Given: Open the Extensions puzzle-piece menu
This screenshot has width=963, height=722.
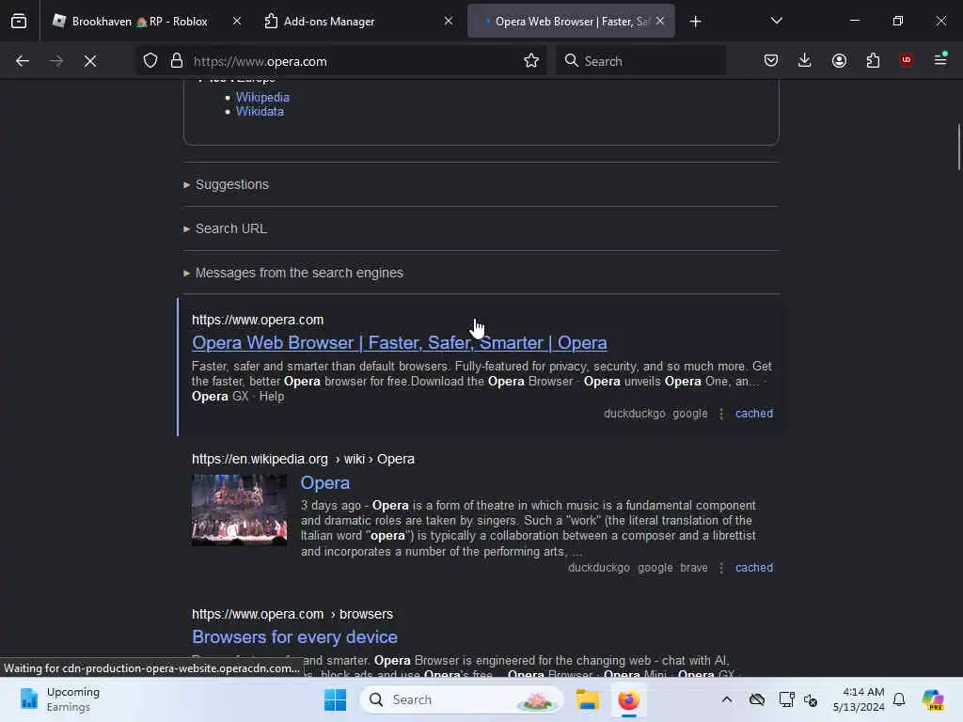Looking at the screenshot, I should 873,60.
